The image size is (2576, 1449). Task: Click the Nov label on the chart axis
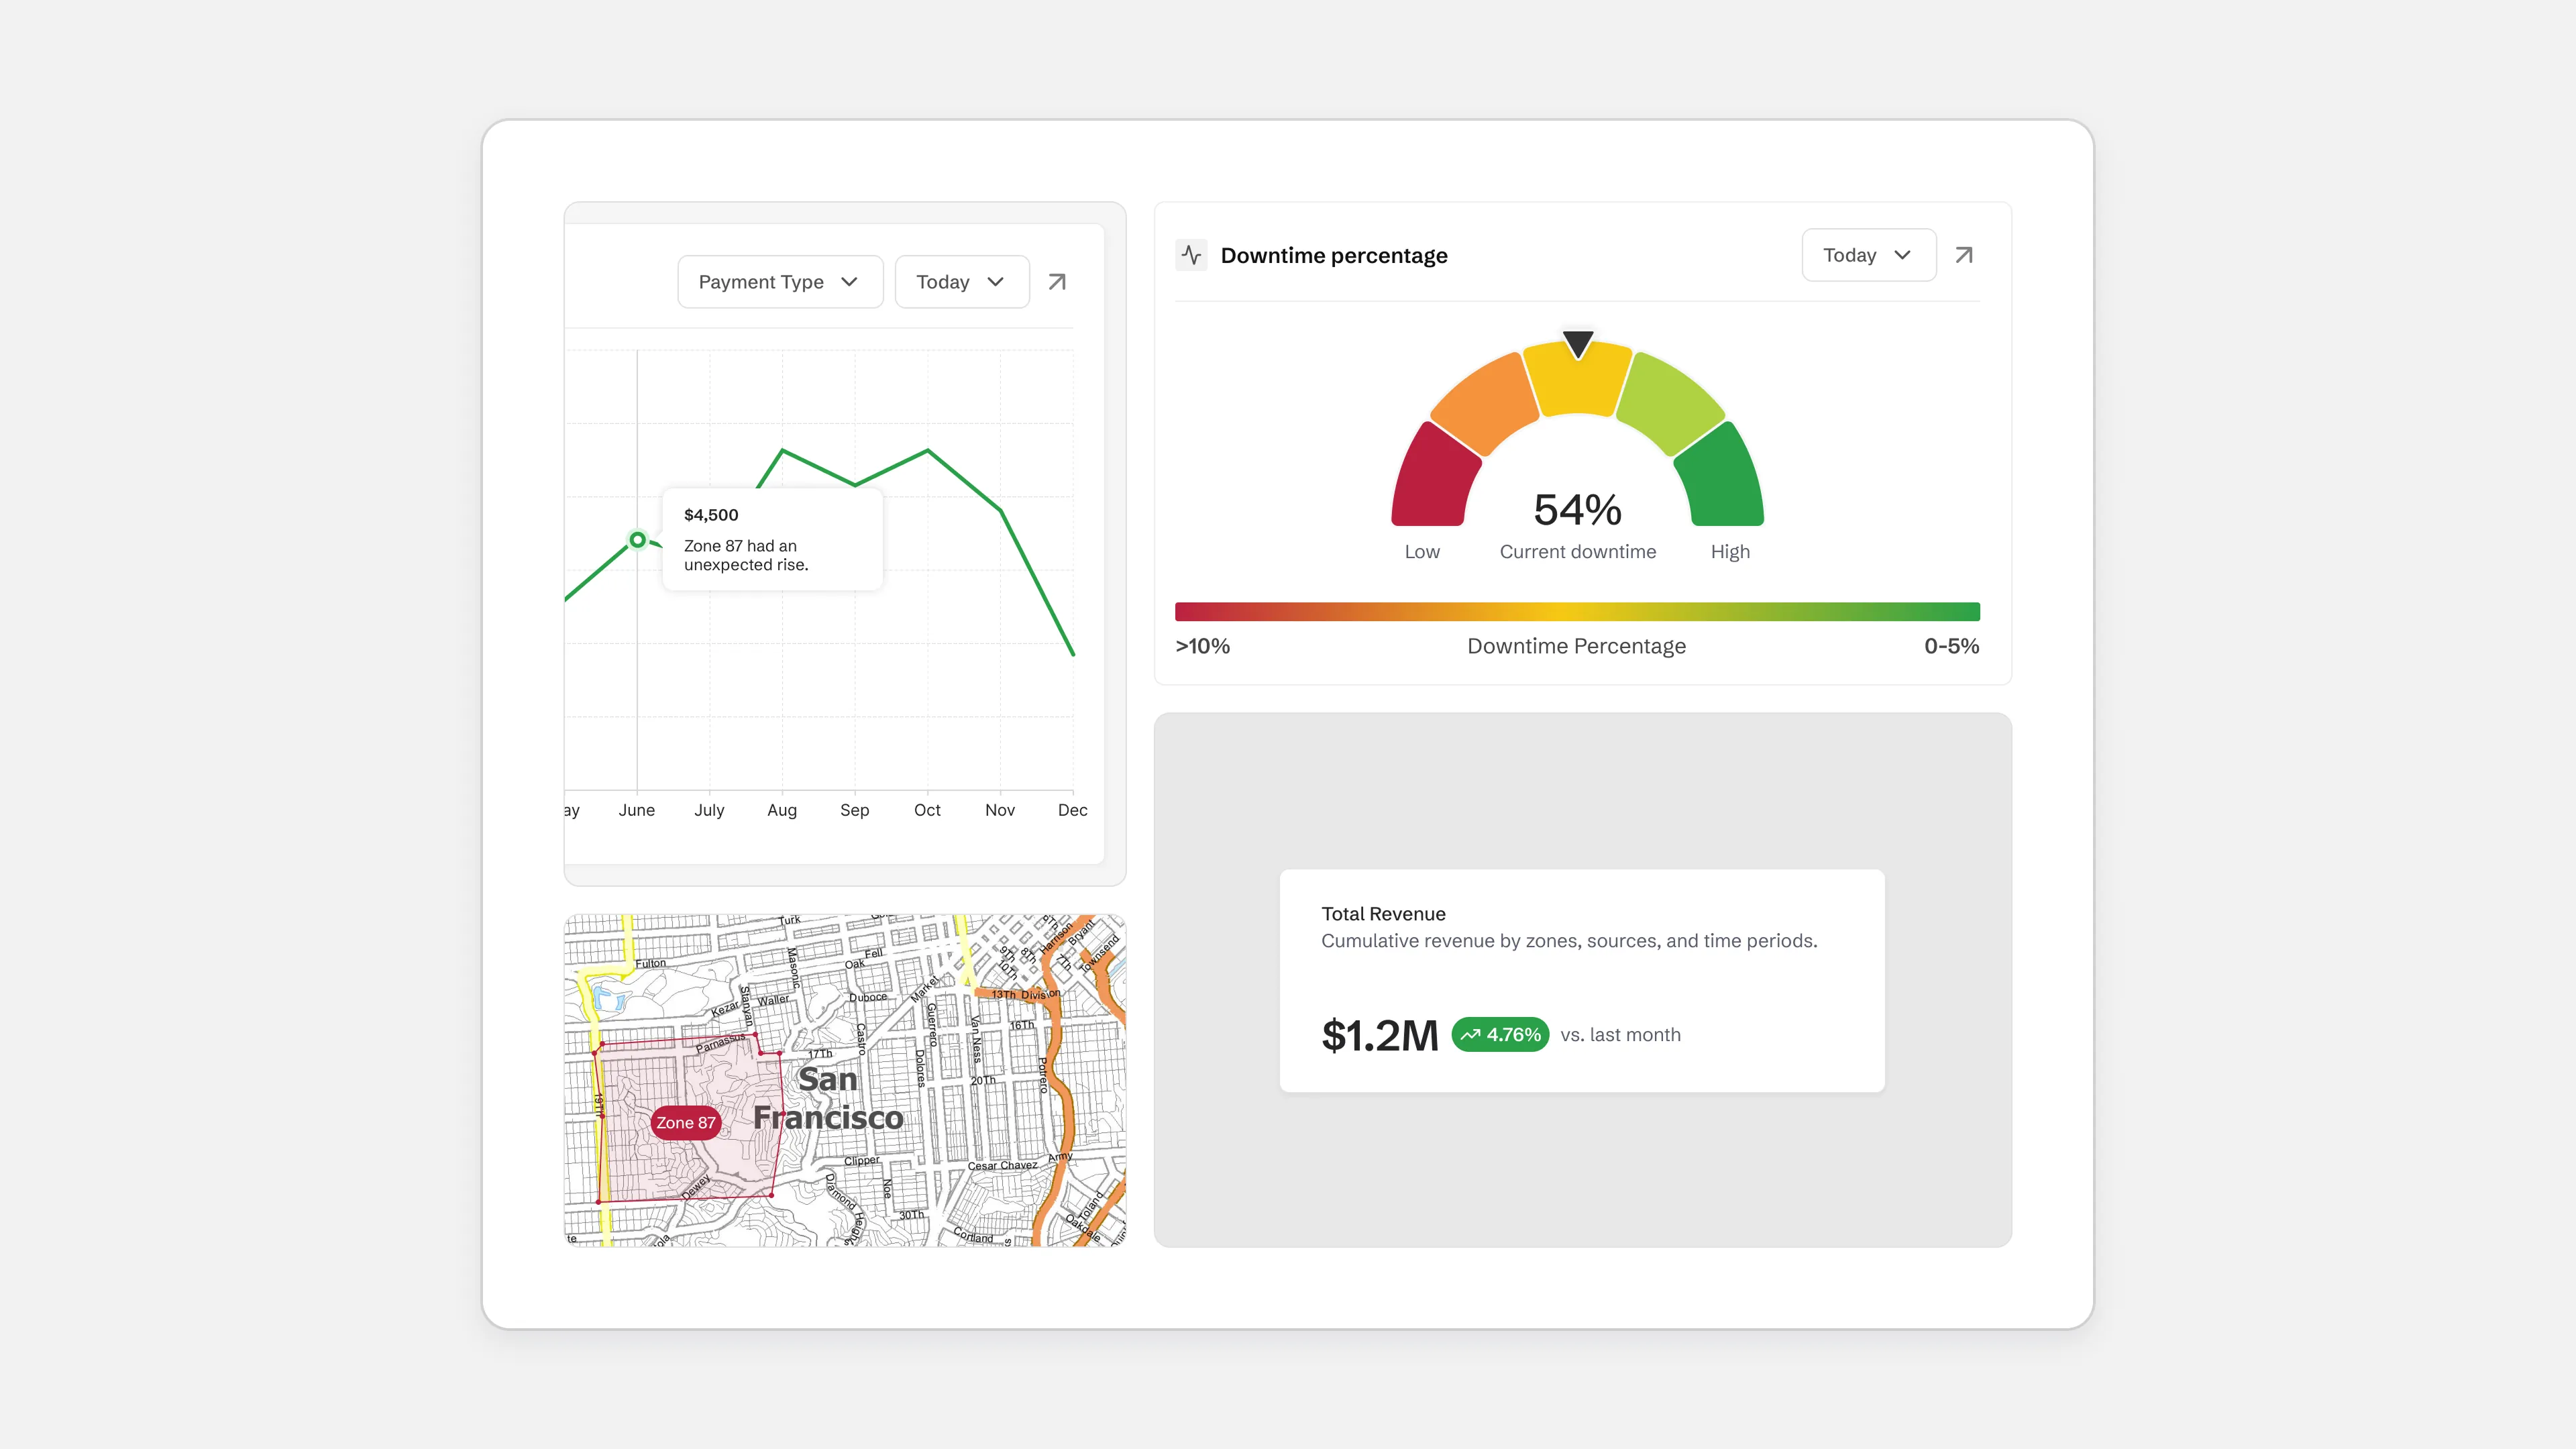tap(1000, 810)
